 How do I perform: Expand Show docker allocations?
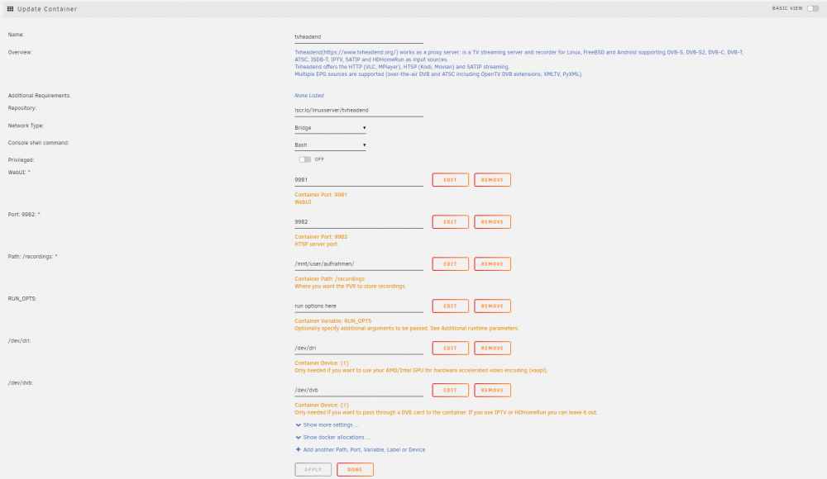[337, 438]
